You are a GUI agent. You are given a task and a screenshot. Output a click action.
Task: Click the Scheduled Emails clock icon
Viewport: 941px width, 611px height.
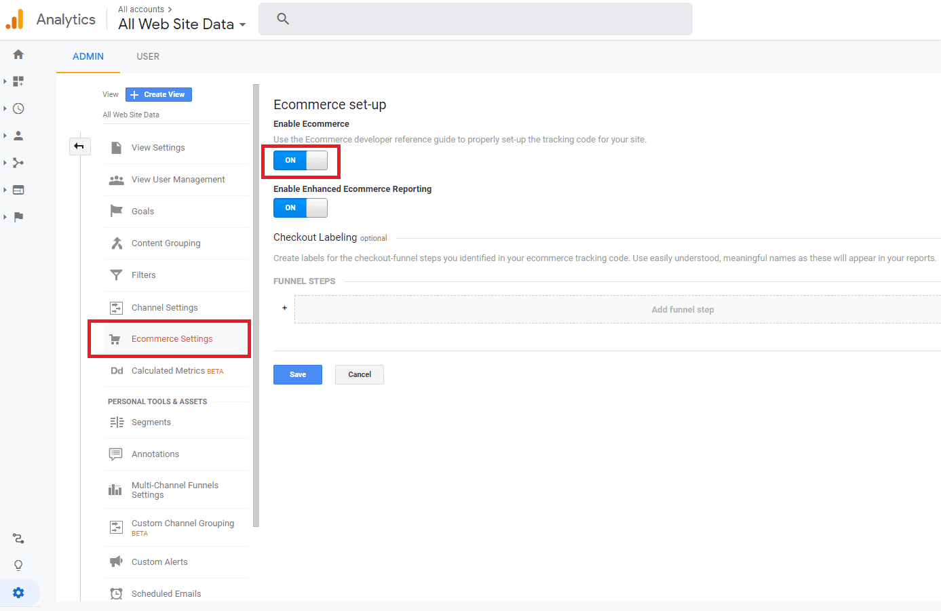pos(117,593)
